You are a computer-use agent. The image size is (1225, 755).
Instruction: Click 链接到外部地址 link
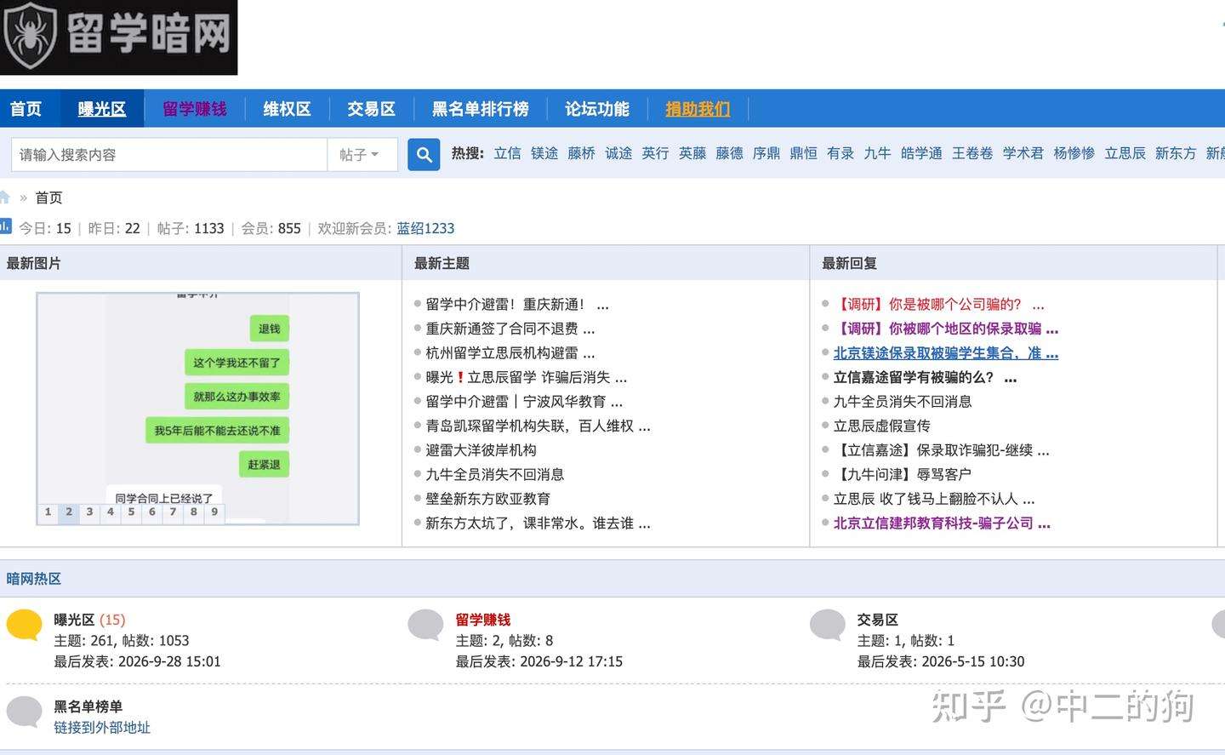(x=102, y=728)
